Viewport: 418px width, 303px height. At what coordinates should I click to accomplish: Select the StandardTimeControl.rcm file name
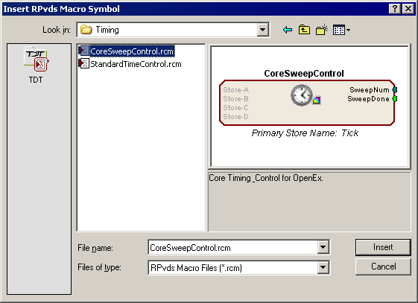tap(136, 64)
